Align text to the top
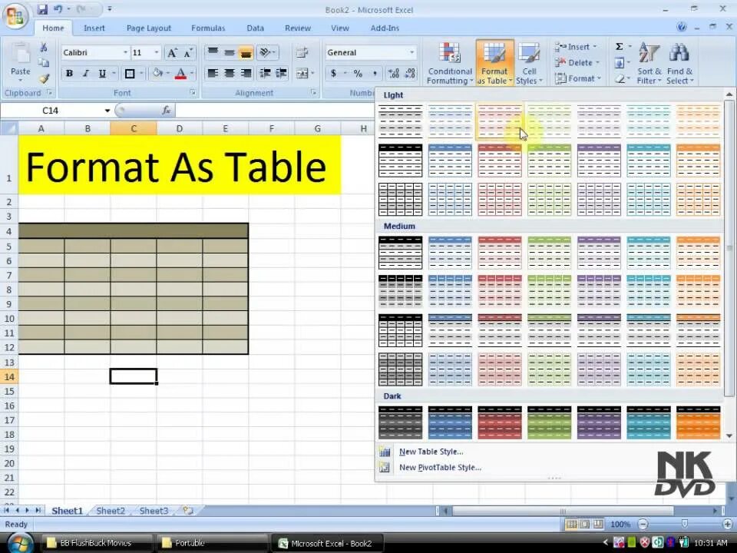Image resolution: width=737 pixels, height=553 pixels. [213, 52]
